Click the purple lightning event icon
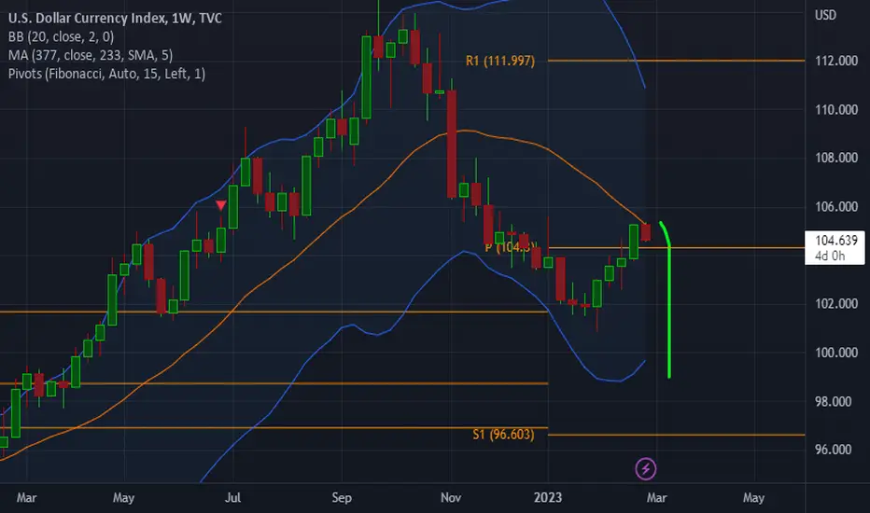Viewport: 870px width, 513px height. 646,469
